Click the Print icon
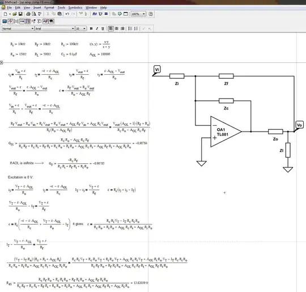This screenshot has width=306, height=292. (x=28, y=14)
